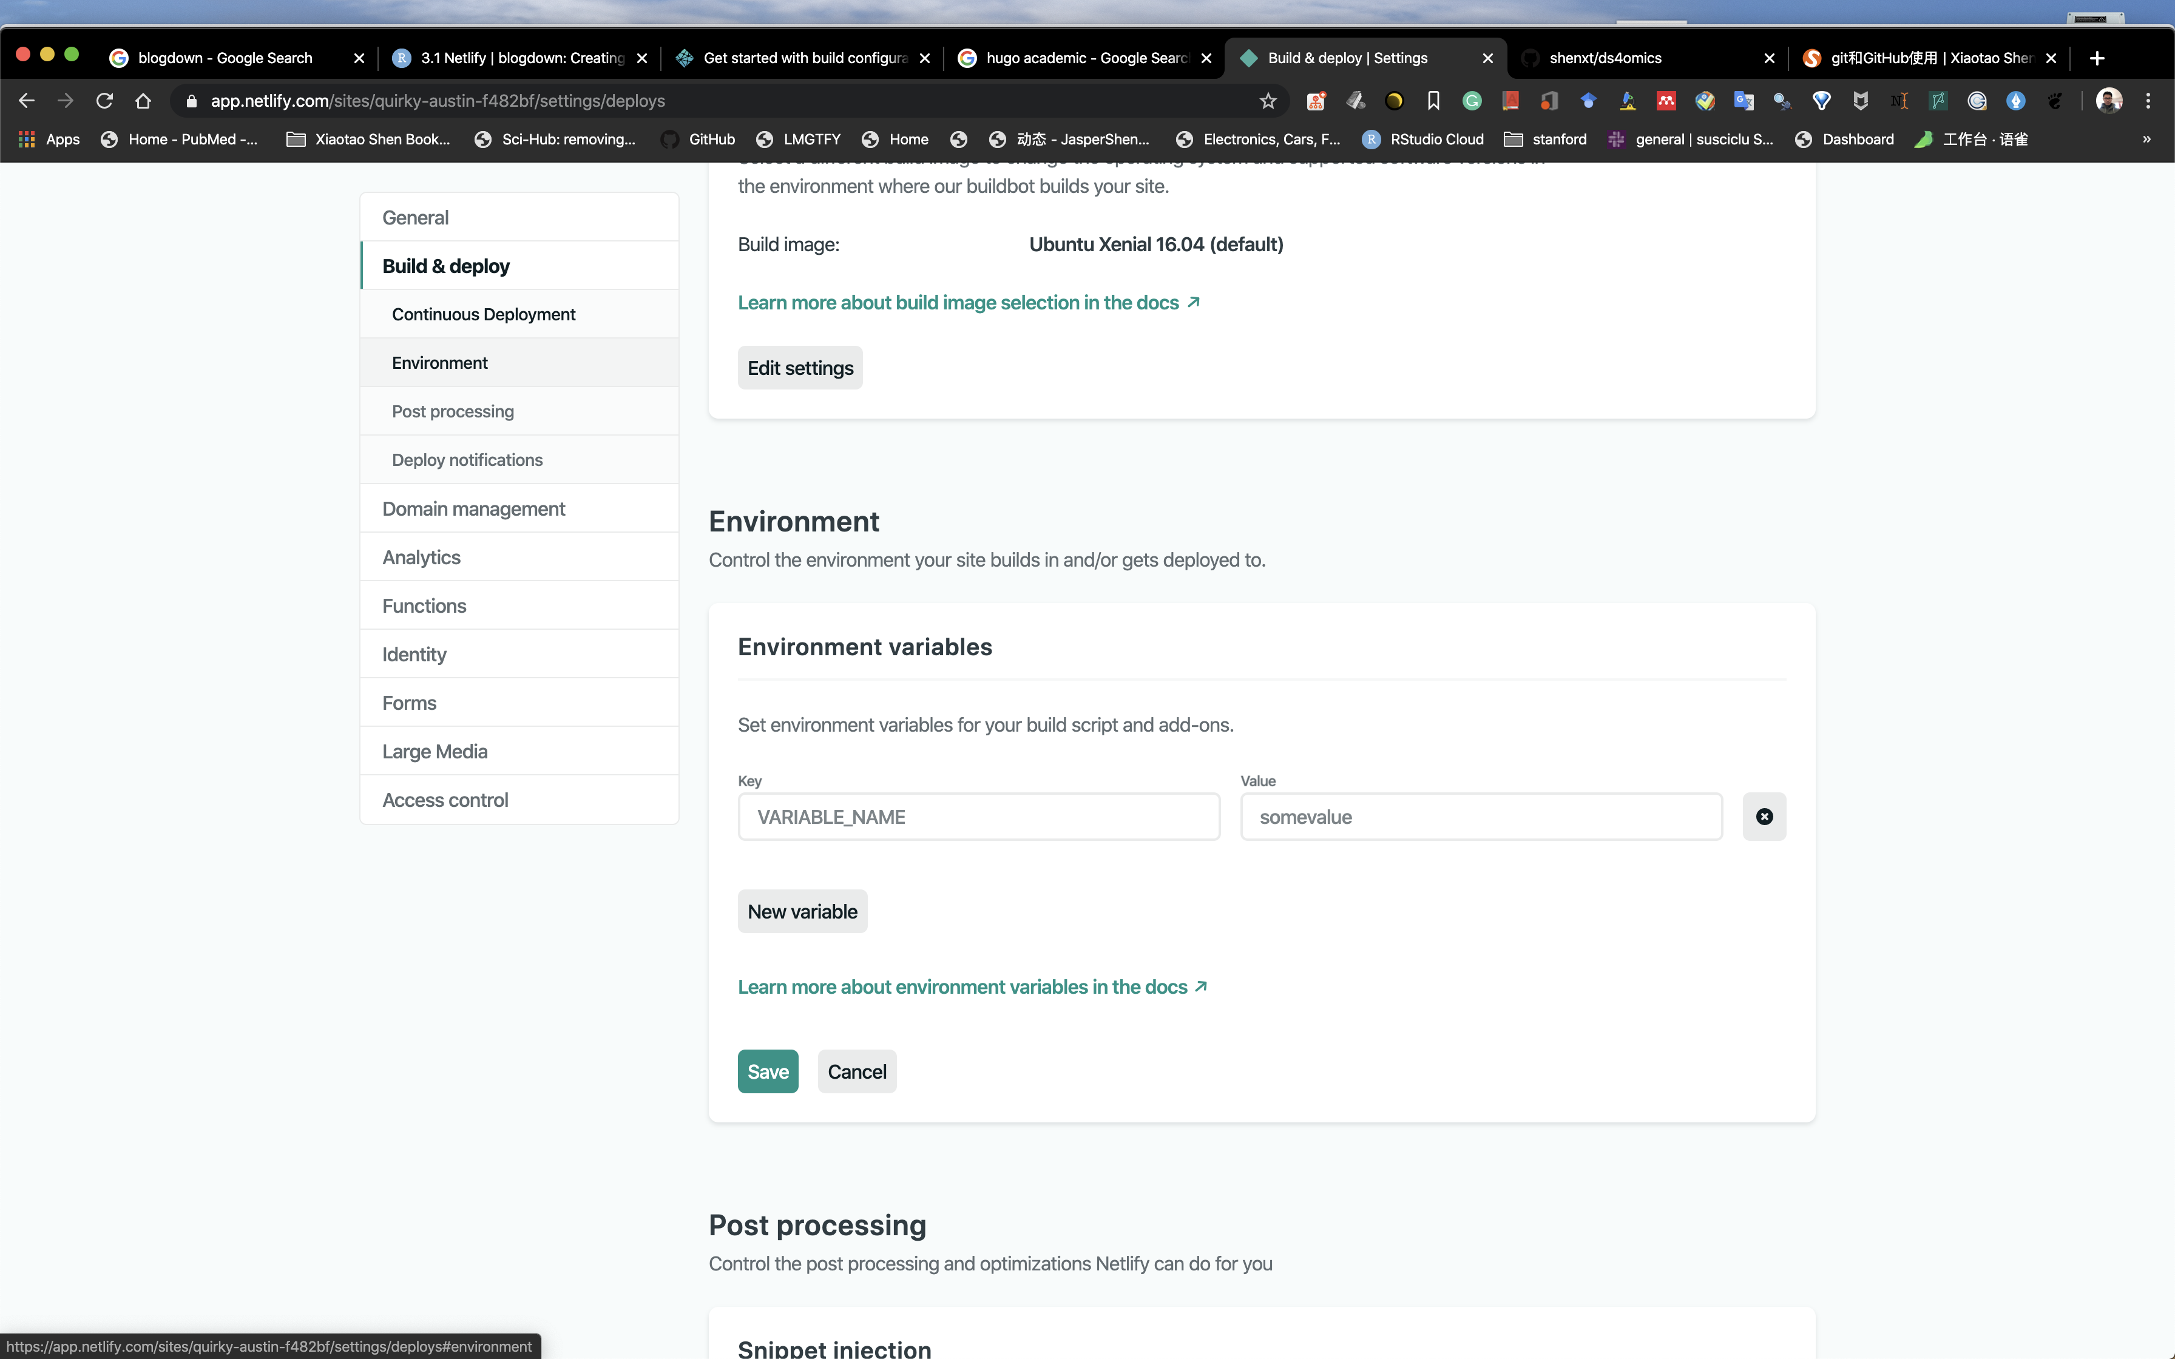Click the green Save button

(x=768, y=1070)
